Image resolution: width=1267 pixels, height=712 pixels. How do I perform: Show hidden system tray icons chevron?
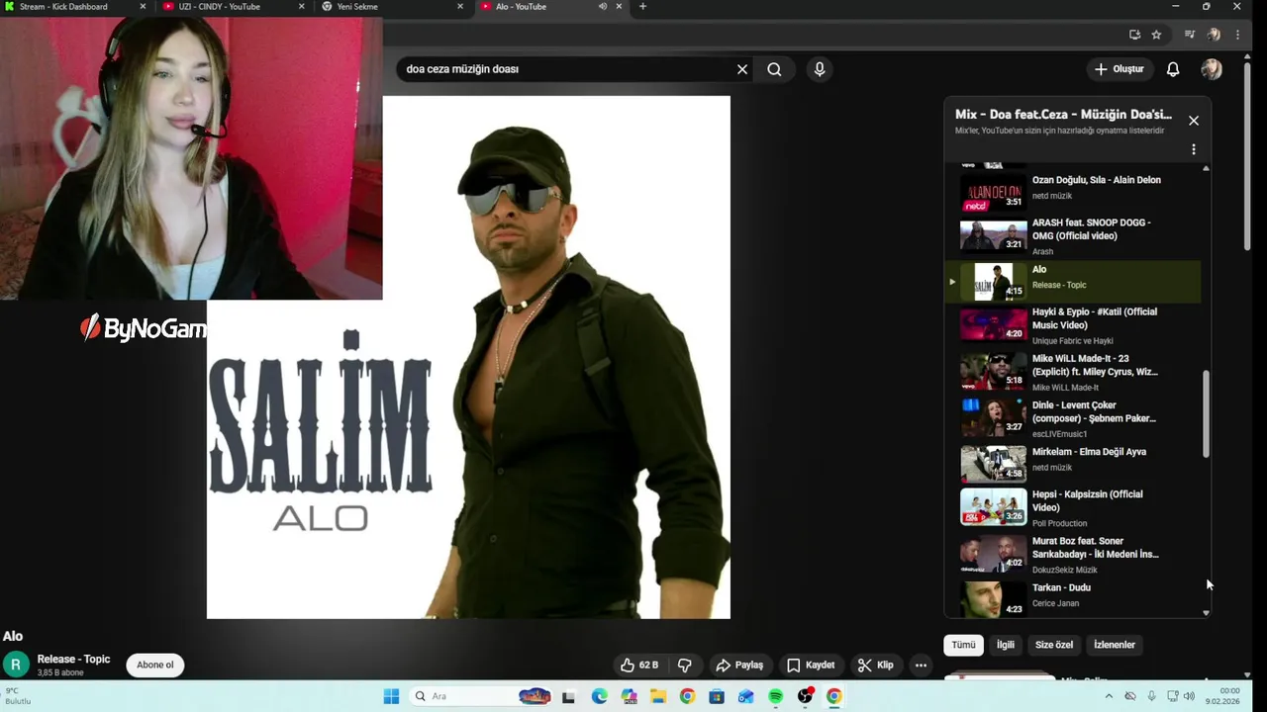(x=1109, y=696)
